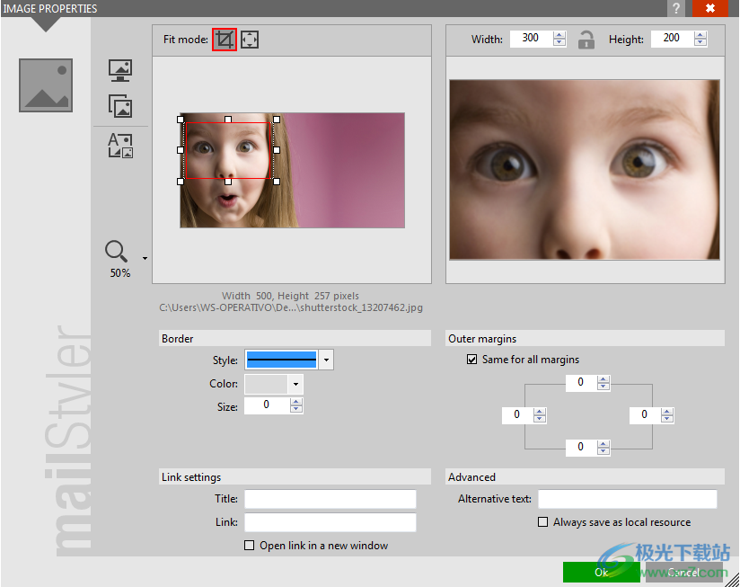The height and width of the screenshot is (587, 740).
Task: Click the text and image editor icon
Action: [x=120, y=145]
